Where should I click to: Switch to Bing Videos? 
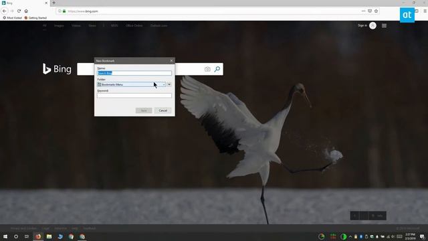(76, 25)
